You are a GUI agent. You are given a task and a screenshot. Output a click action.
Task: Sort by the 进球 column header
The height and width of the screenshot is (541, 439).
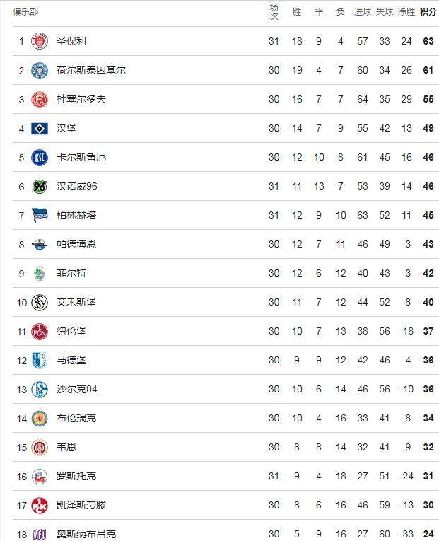click(363, 12)
